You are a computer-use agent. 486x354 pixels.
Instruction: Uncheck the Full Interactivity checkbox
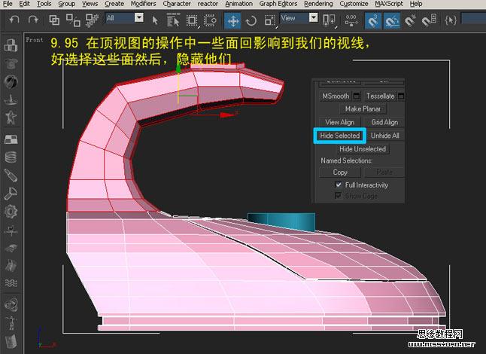click(339, 185)
